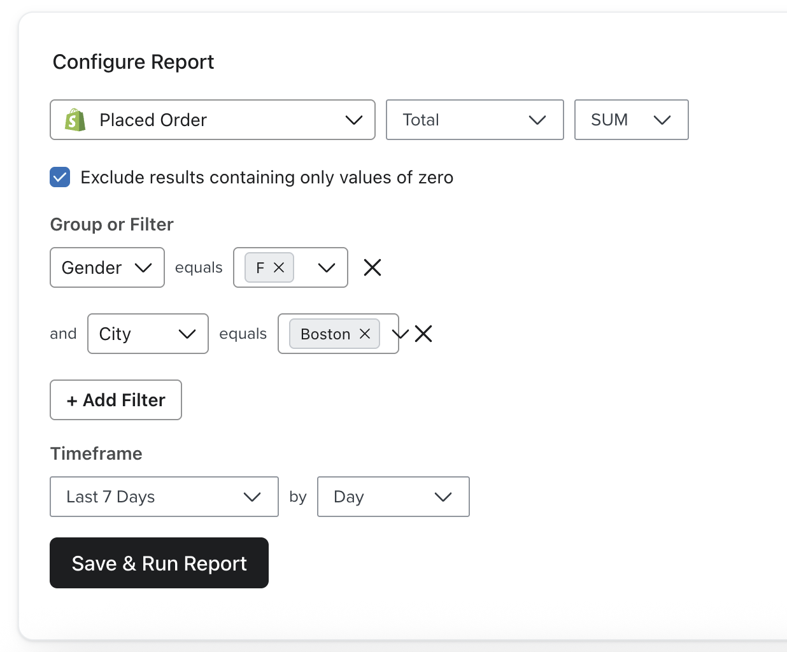The image size is (787, 652).
Task: Click the Add Filter button
Action: [116, 400]
